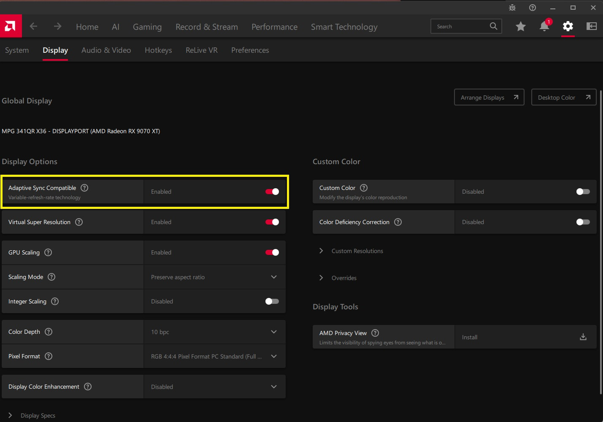Switch to the Performance tab

pos(275,27)
